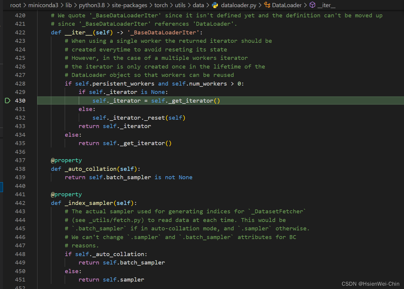Screen dimensions: 404x289
Task: Click 'self._auto_collation' on line 448
Action: click(x=110, y=254)
